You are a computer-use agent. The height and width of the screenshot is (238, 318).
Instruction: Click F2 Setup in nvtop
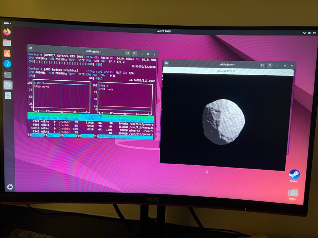(36, 135)
